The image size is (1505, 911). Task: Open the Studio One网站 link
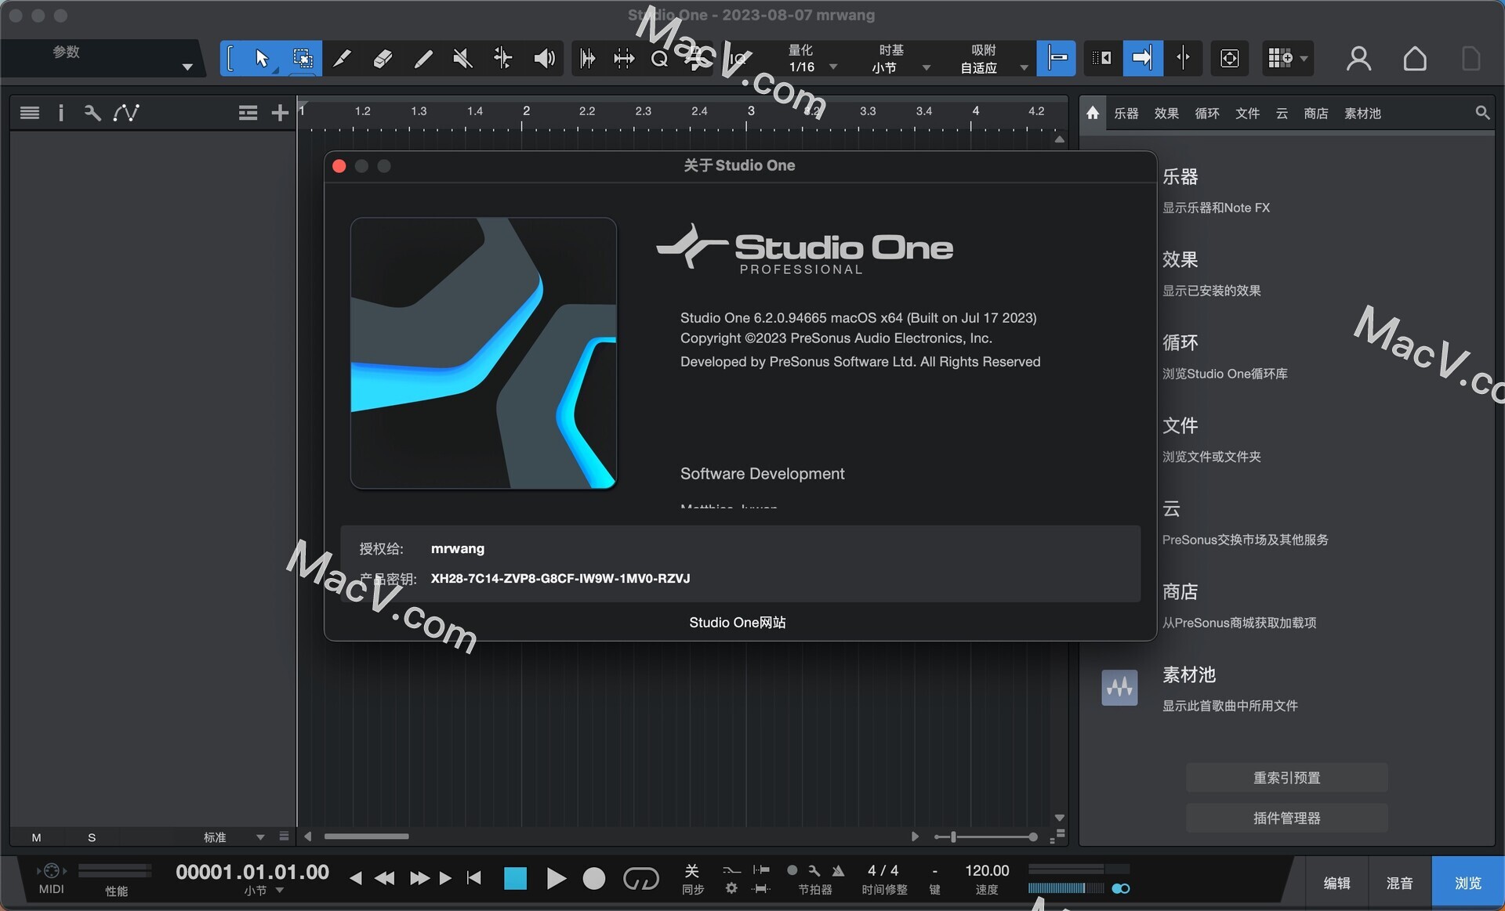(738, 623)
